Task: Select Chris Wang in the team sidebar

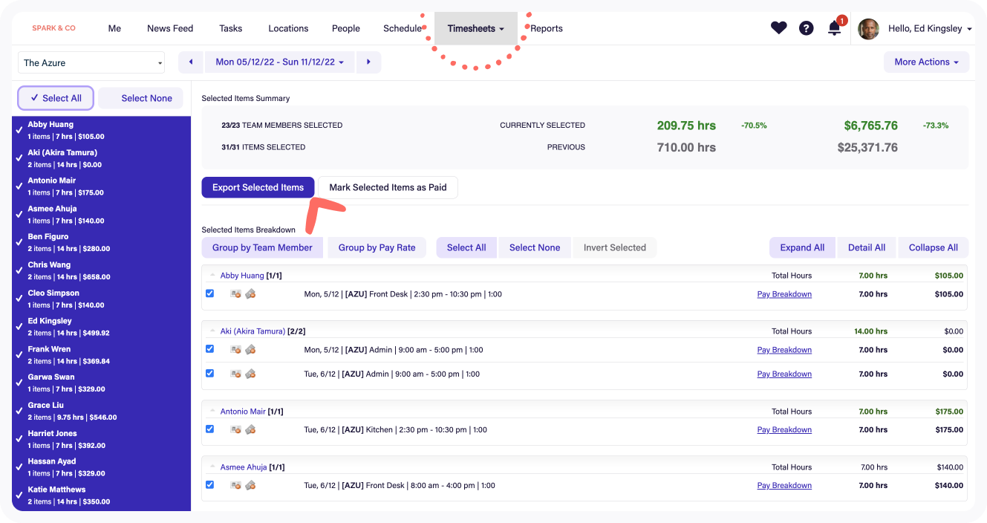Action: (51, 265)
